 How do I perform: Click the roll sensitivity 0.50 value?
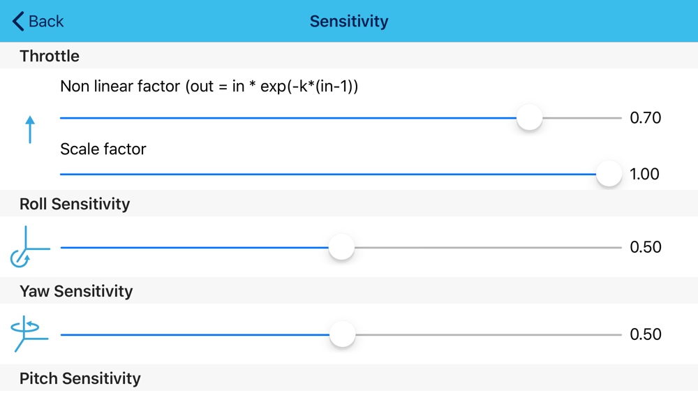pyautogui.click(x=645, y=247)
